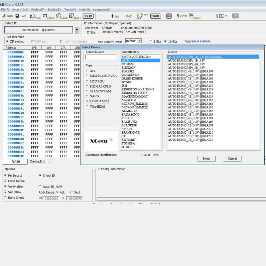Click the BLANK check toolbar icon
Image resolution: width=266 pixels, height=266 pixels.
pos(62,16)
